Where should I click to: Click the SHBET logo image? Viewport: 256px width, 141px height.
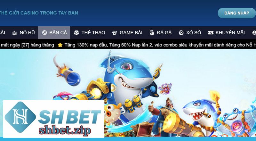pyautogui.click(x=54, y=119)
